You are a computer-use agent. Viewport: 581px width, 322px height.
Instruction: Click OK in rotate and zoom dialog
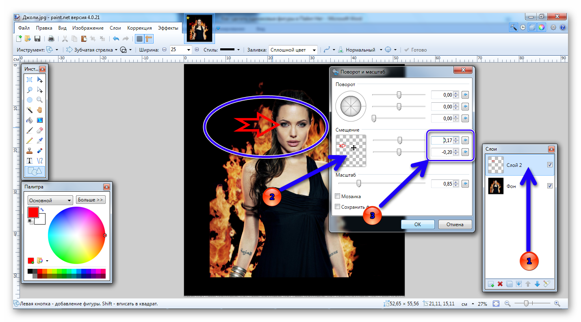pyautogui.click(x=418, y=225)
